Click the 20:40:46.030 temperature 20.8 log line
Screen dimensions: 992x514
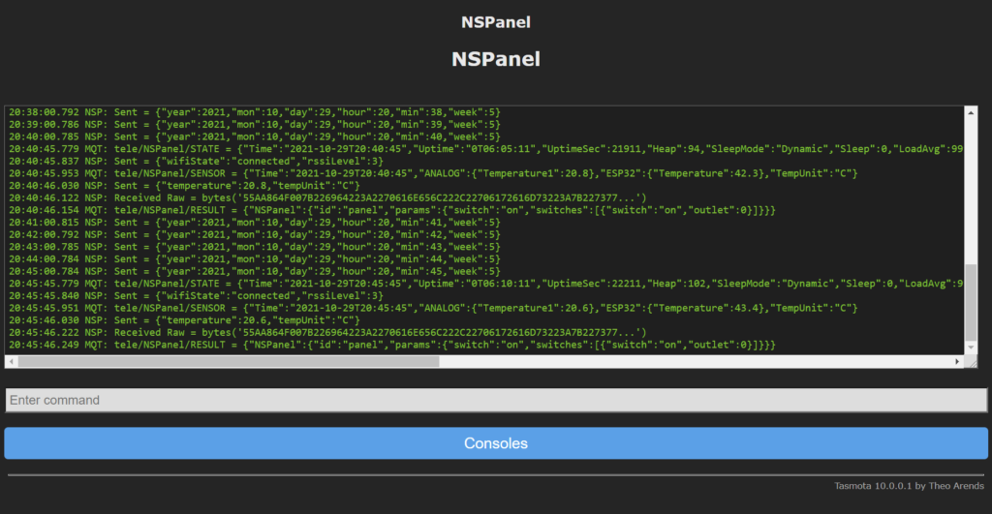point(184,186)
